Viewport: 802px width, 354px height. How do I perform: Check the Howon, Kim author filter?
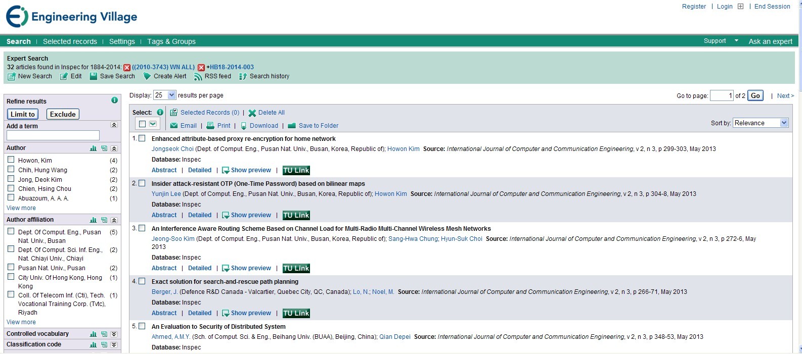coord(11,160)
